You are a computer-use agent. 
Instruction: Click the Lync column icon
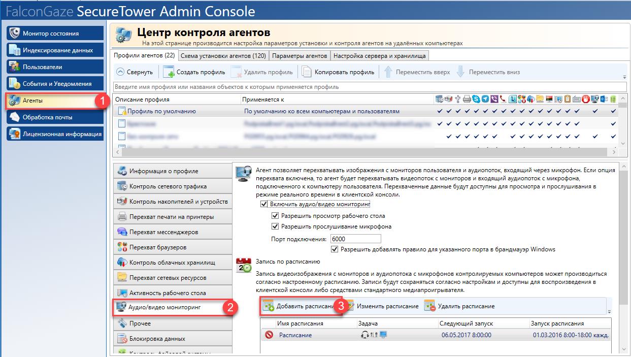point(513,99)
